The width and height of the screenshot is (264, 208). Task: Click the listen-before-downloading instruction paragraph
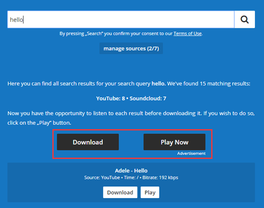[131, 118]
